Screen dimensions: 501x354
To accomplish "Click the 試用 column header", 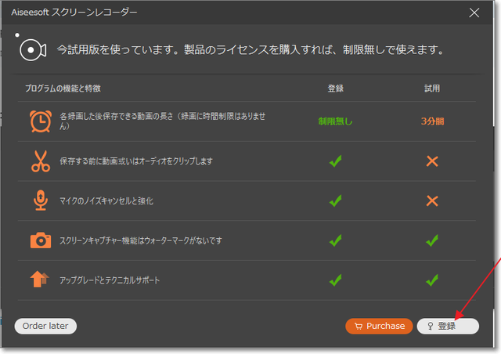I will 432,88.
